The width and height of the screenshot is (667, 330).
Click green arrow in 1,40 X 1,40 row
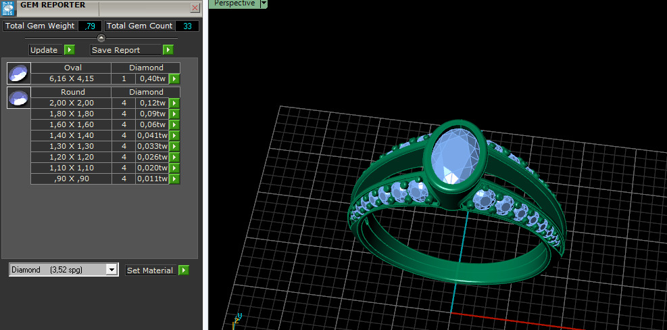(174, 135)
